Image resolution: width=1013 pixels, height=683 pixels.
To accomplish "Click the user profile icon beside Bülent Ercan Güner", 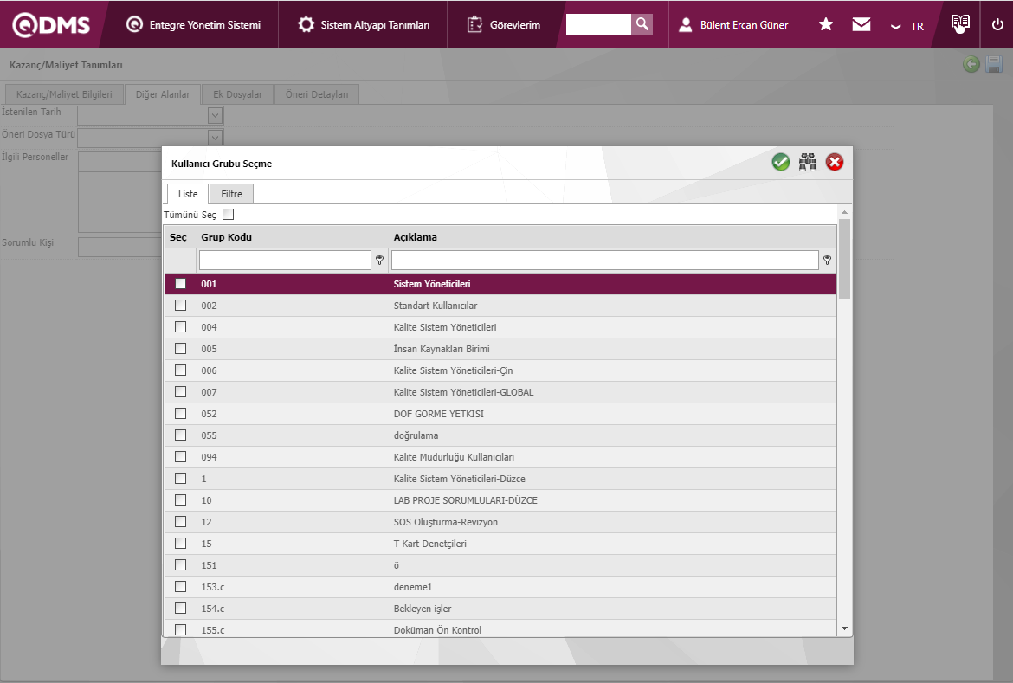I will coord(686,24).
